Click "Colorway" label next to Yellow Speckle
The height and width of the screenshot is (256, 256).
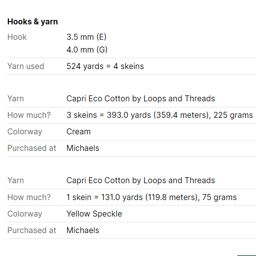25,214
